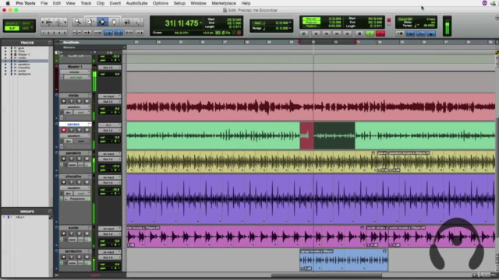Select zoom preset 1
This screenshot has width=499, height=280.
(x=44, y=33)
